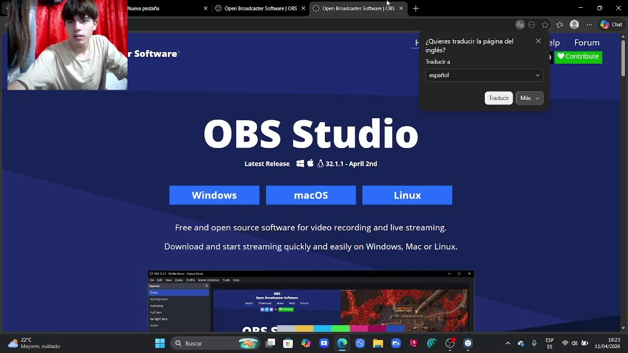Close the active OBS tab
Screen dimensions: 628x353
[401, 8]
